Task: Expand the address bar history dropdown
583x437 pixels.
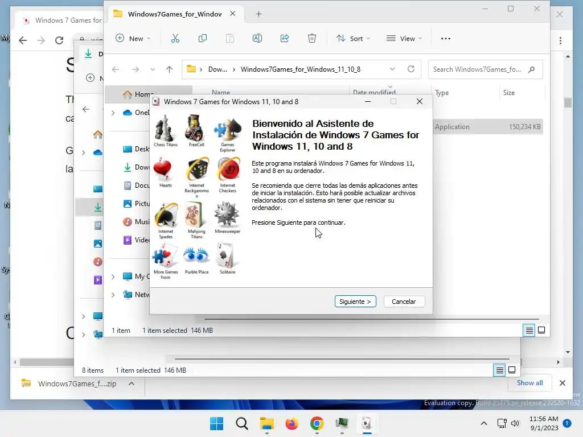Action: (x=392, y=69)
